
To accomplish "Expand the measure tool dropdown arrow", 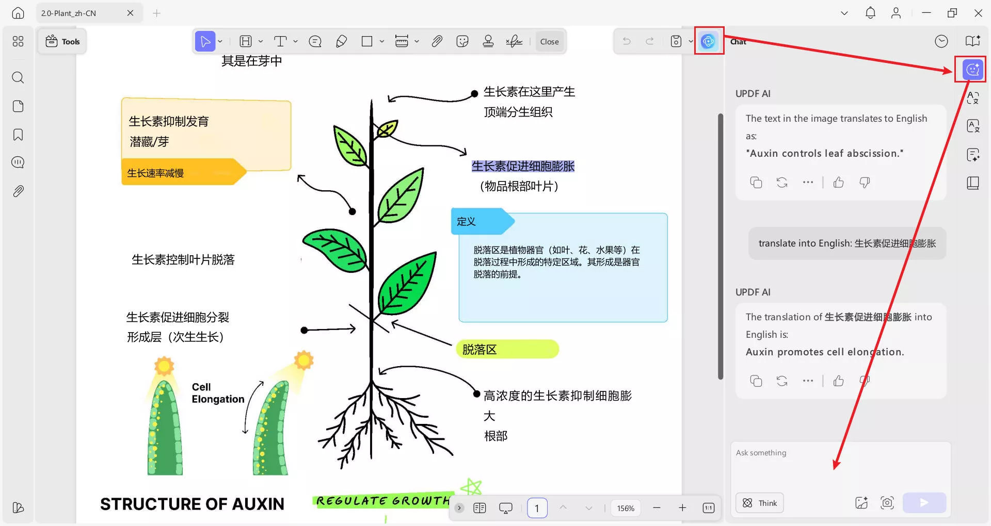I will point(417,41).
